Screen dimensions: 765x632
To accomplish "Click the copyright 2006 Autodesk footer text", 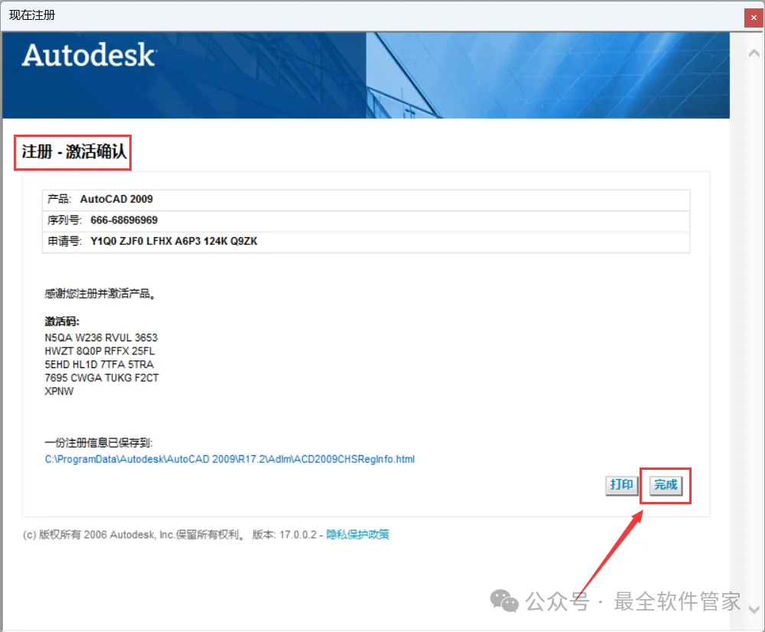I will [x=132, y=535].
